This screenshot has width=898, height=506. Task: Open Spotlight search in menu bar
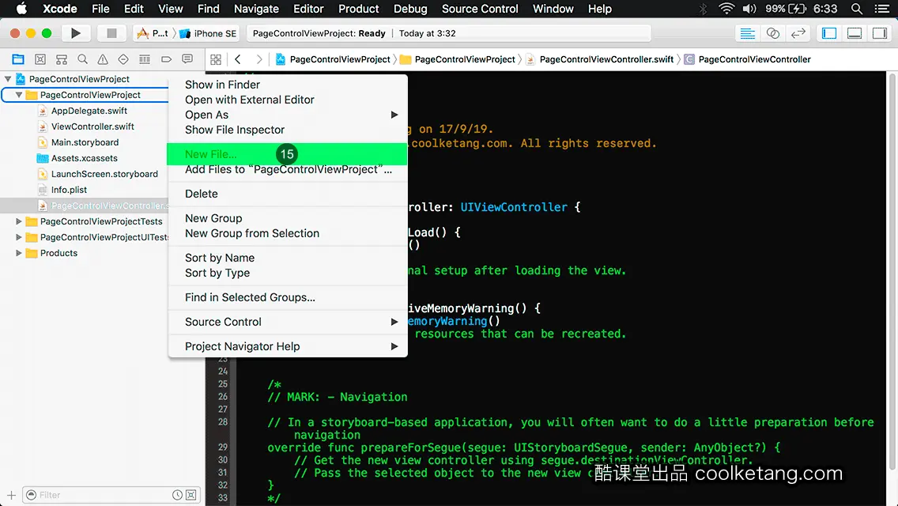(857, 9)
